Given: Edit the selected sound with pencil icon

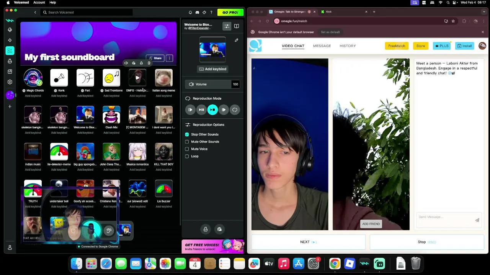Looking at the screenshot, I should (237, 40).
